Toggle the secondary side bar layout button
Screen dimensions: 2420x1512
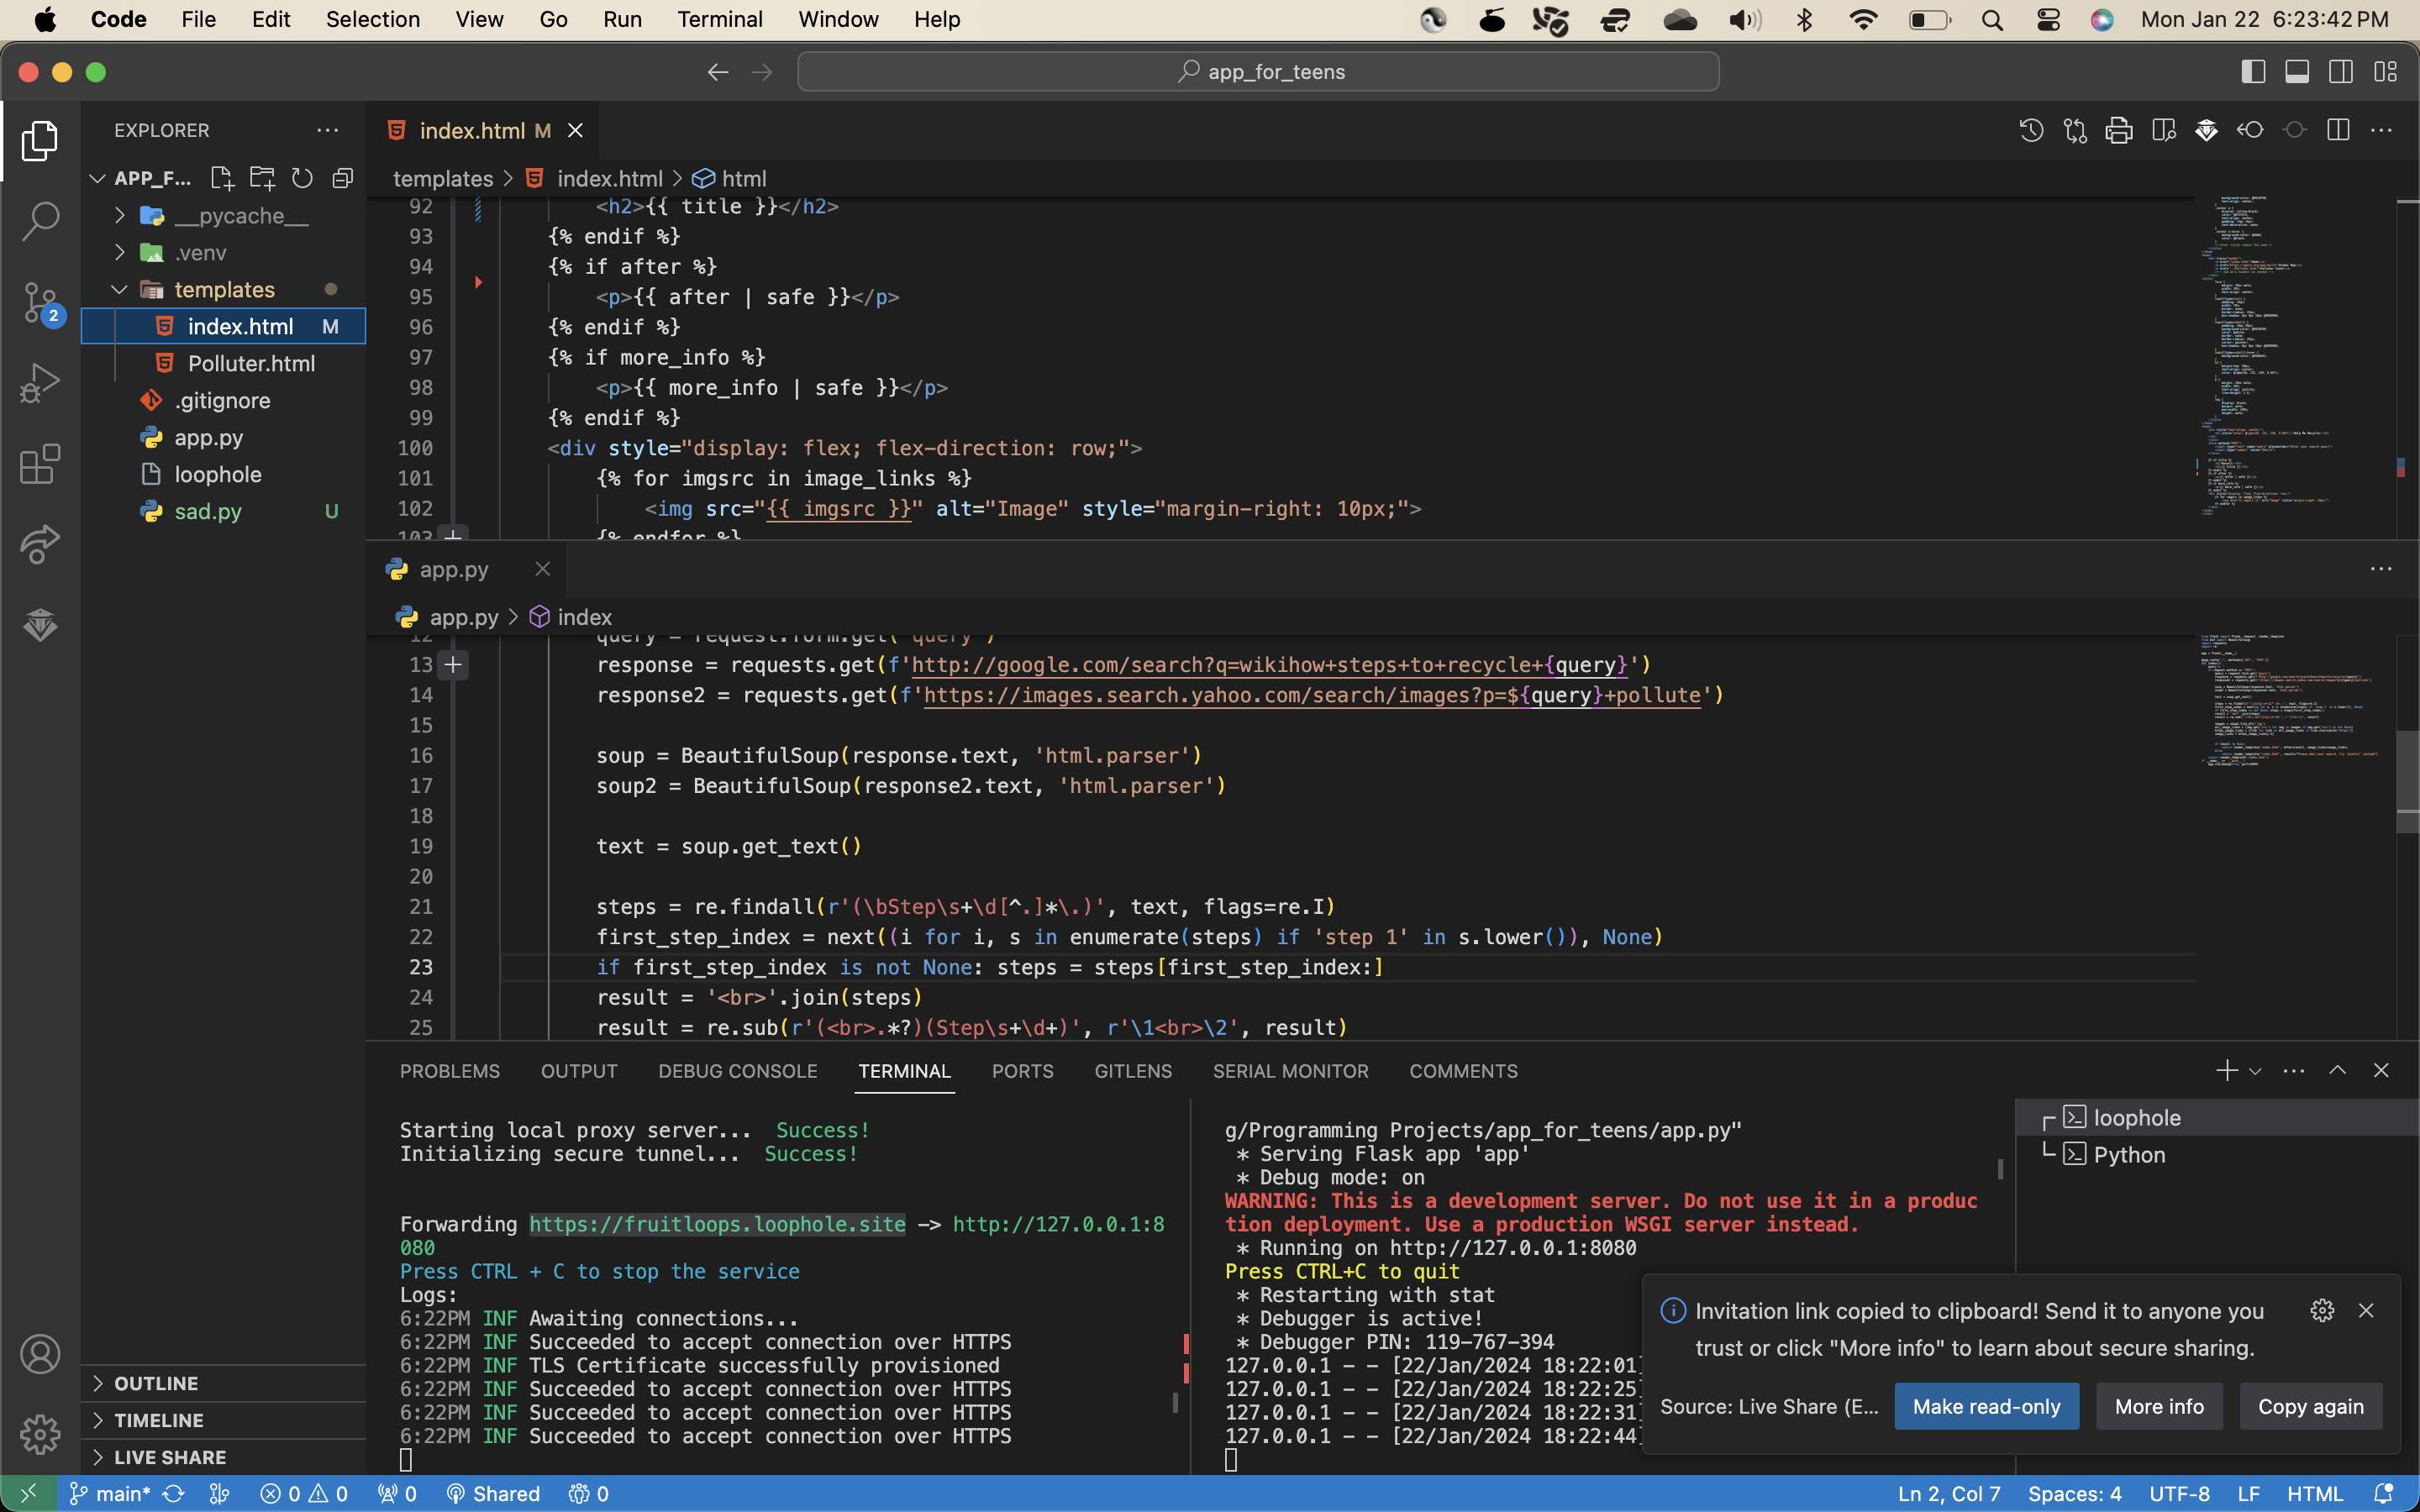(x=2341, y=72)
